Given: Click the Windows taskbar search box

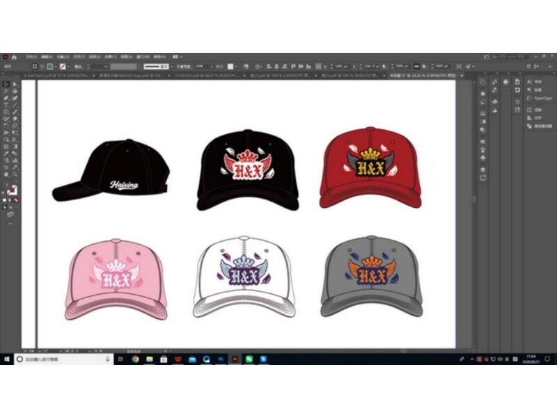Looking at the screenshot, I should click(x=64, y=359).
